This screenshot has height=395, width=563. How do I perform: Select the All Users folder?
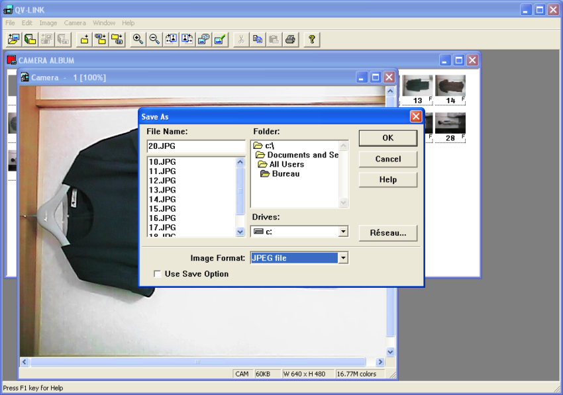pyautogui.click(x=281, y=164)
